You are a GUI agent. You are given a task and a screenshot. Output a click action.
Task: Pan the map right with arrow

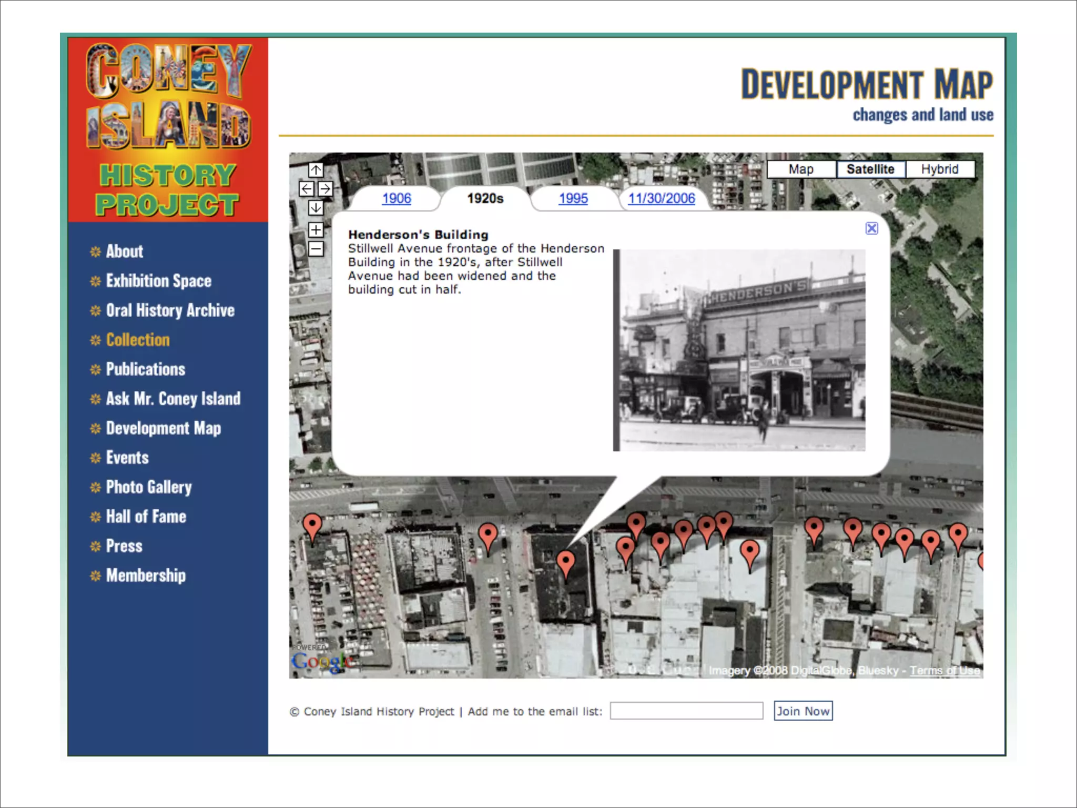[x=326, y=189]
